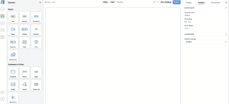
Task: Switch to the Preview tab
Action: click(120, 2)
